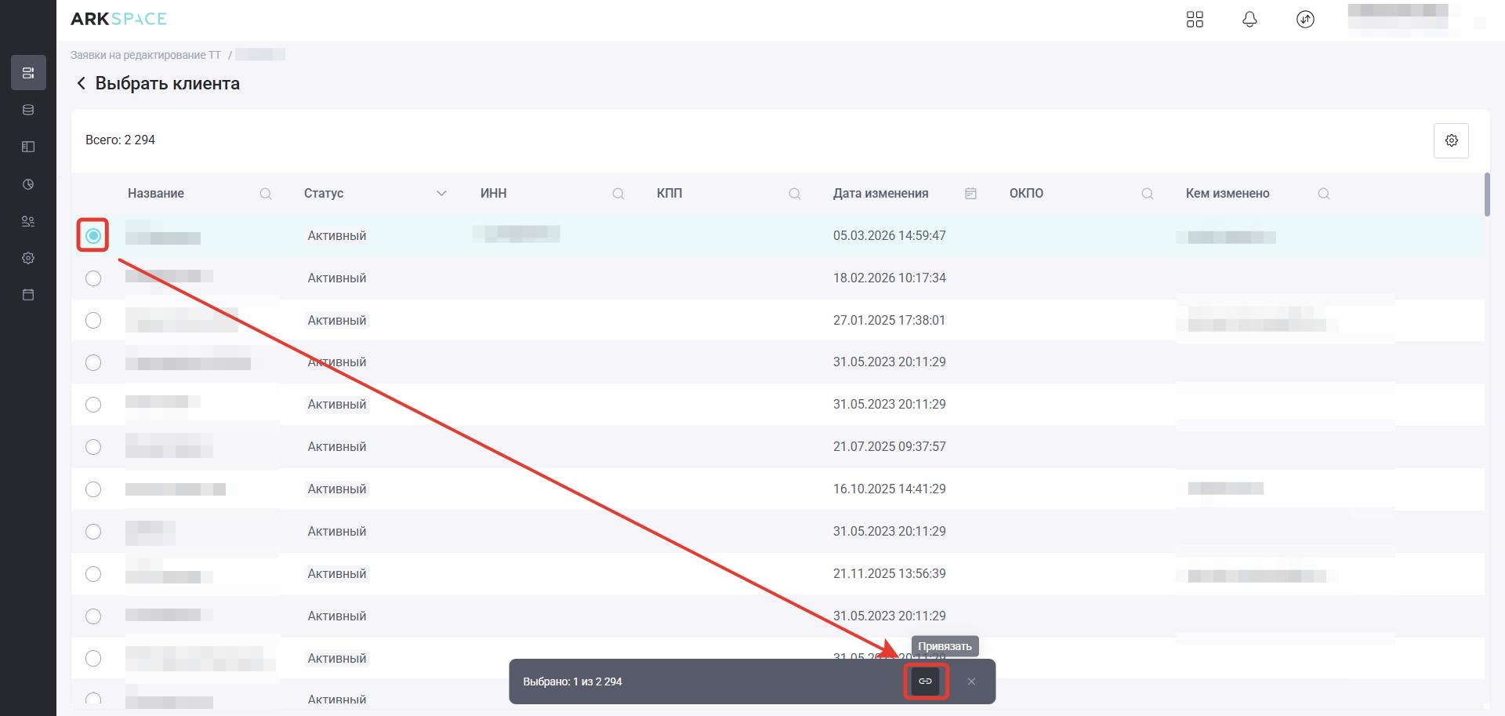1505x716 pixels.
Task: Select radio button for row dated 18.02.2026
Action: pyautogui.click(x=93, y=278)
